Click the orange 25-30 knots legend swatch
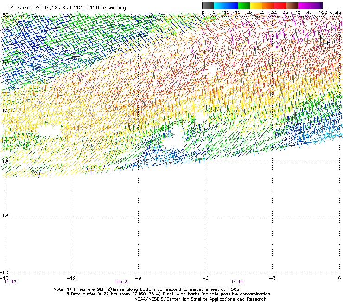Screen dimensions: 343x302 (x=268, y=6)
